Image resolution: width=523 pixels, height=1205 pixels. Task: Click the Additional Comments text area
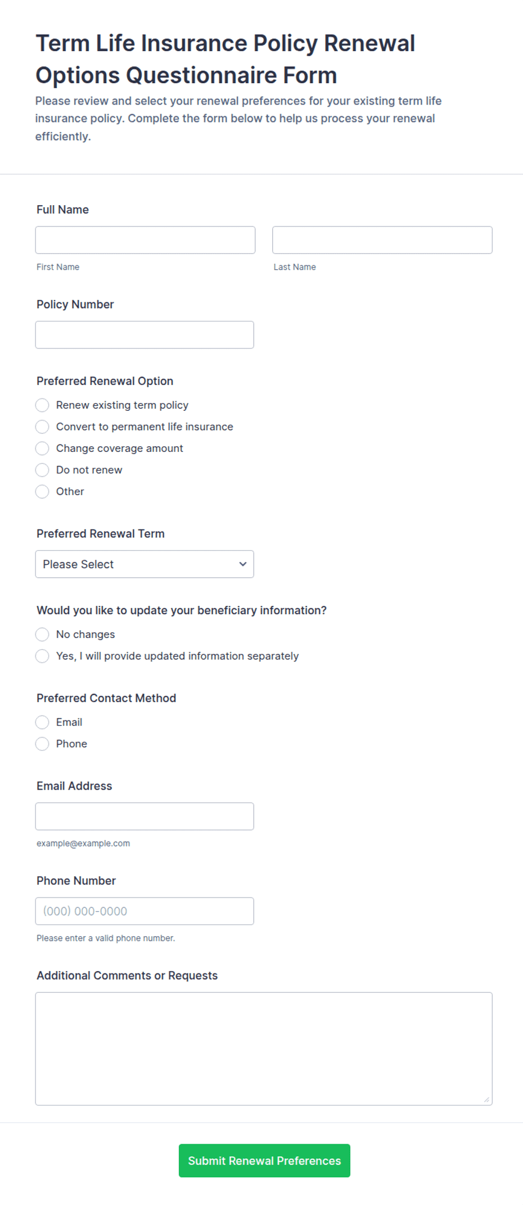coord(264,1049)
